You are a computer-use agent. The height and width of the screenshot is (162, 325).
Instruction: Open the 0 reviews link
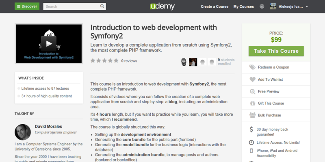[x=129, y=61]
